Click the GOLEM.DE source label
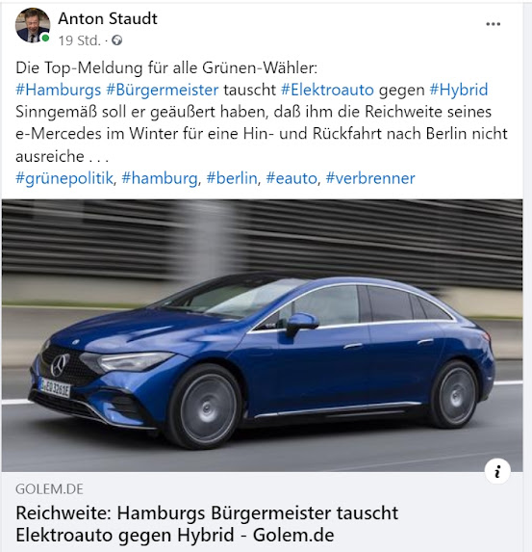Viewport: 532px width, 552px height. coord(50,489)
